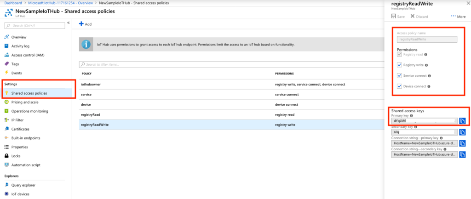Copy connection string primary key

click(x=463, y=143)
